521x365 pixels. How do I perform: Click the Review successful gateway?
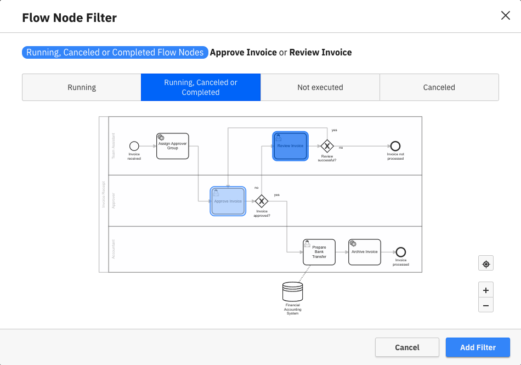[x=327, y=147]
